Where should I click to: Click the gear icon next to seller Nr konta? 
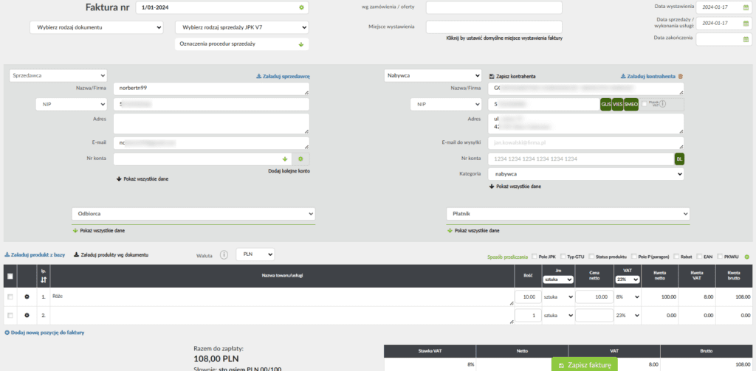click(x=300, y=159)
